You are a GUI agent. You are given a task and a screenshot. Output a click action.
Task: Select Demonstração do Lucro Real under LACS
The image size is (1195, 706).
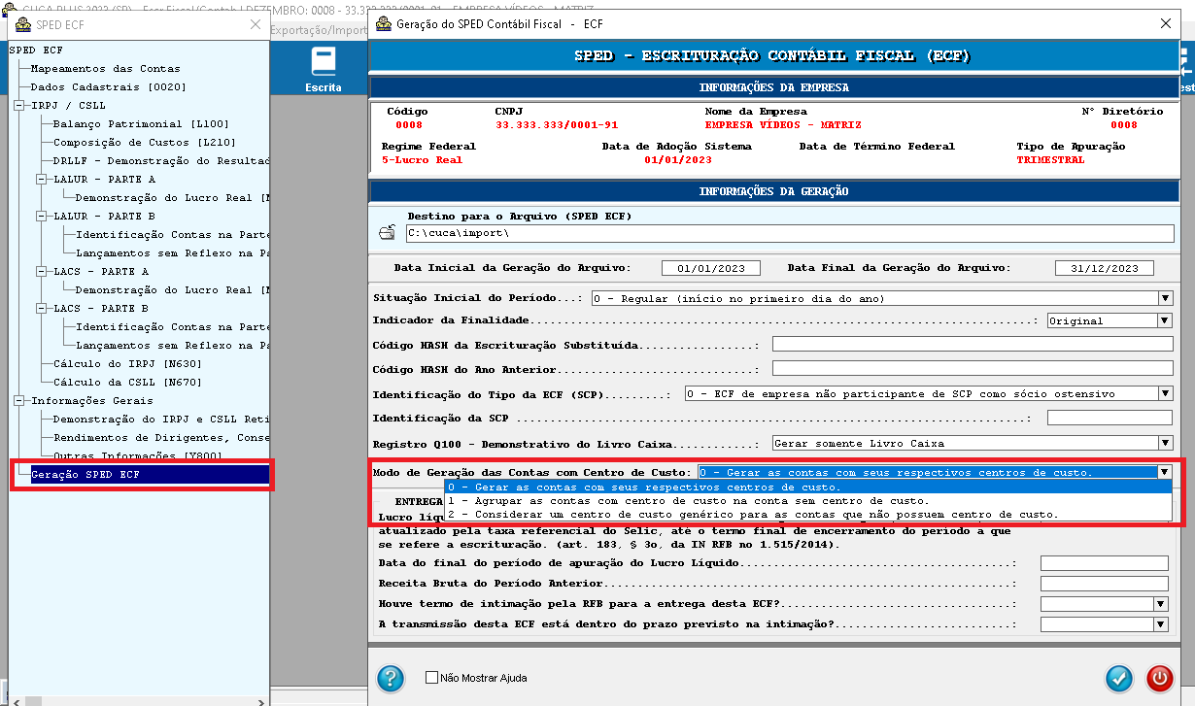(x=172, y=290)
